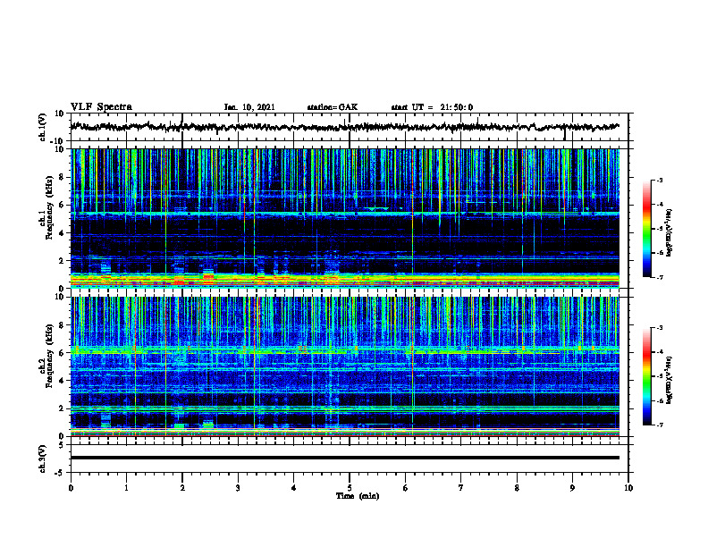Click the "start UT = 21:50:0" text
Screen dimensions: 708x547
pos(432,107)
